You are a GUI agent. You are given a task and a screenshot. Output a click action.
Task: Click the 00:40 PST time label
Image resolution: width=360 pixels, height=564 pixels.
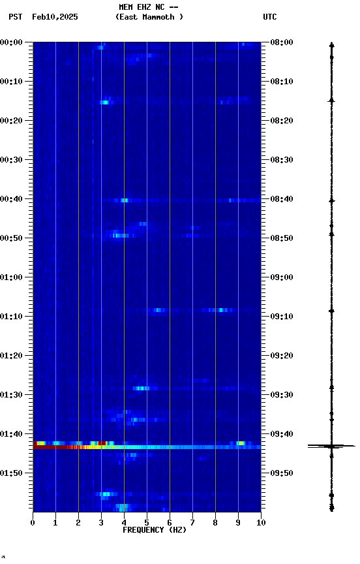click(x=11, y=199)
